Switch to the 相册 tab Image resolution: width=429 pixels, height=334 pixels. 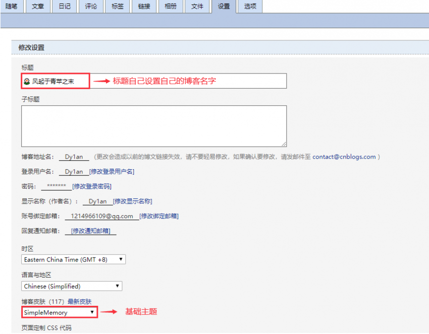click(x=170, y=7)
